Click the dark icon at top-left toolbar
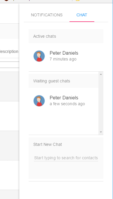 (x=6, y=0)
